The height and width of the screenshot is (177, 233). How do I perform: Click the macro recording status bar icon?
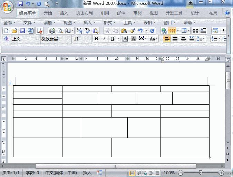coord(99,173)
